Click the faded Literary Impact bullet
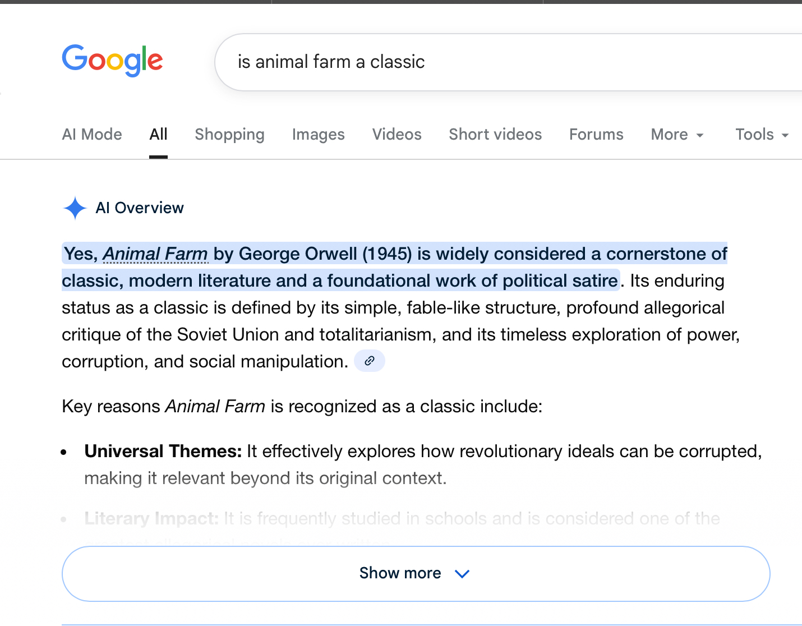 point(151,519)
